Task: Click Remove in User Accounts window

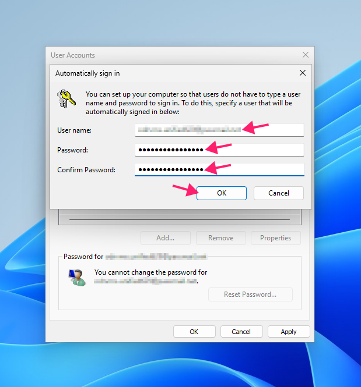Action: click(x=221, y=238)
